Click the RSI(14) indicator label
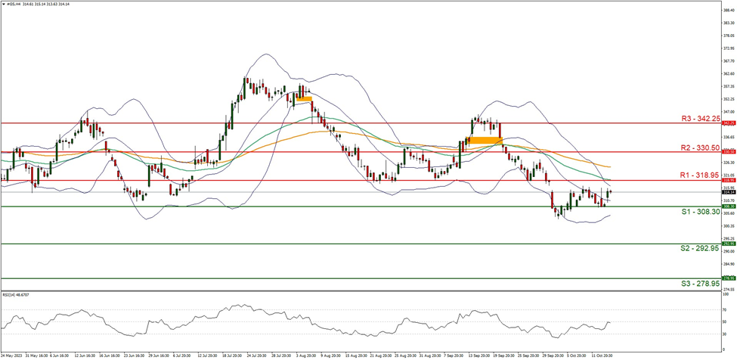This screenshot has height=360, width=737. 17,294
